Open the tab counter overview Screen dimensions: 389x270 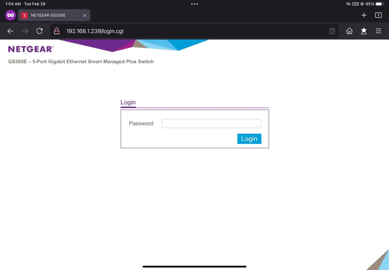[378, 15]
